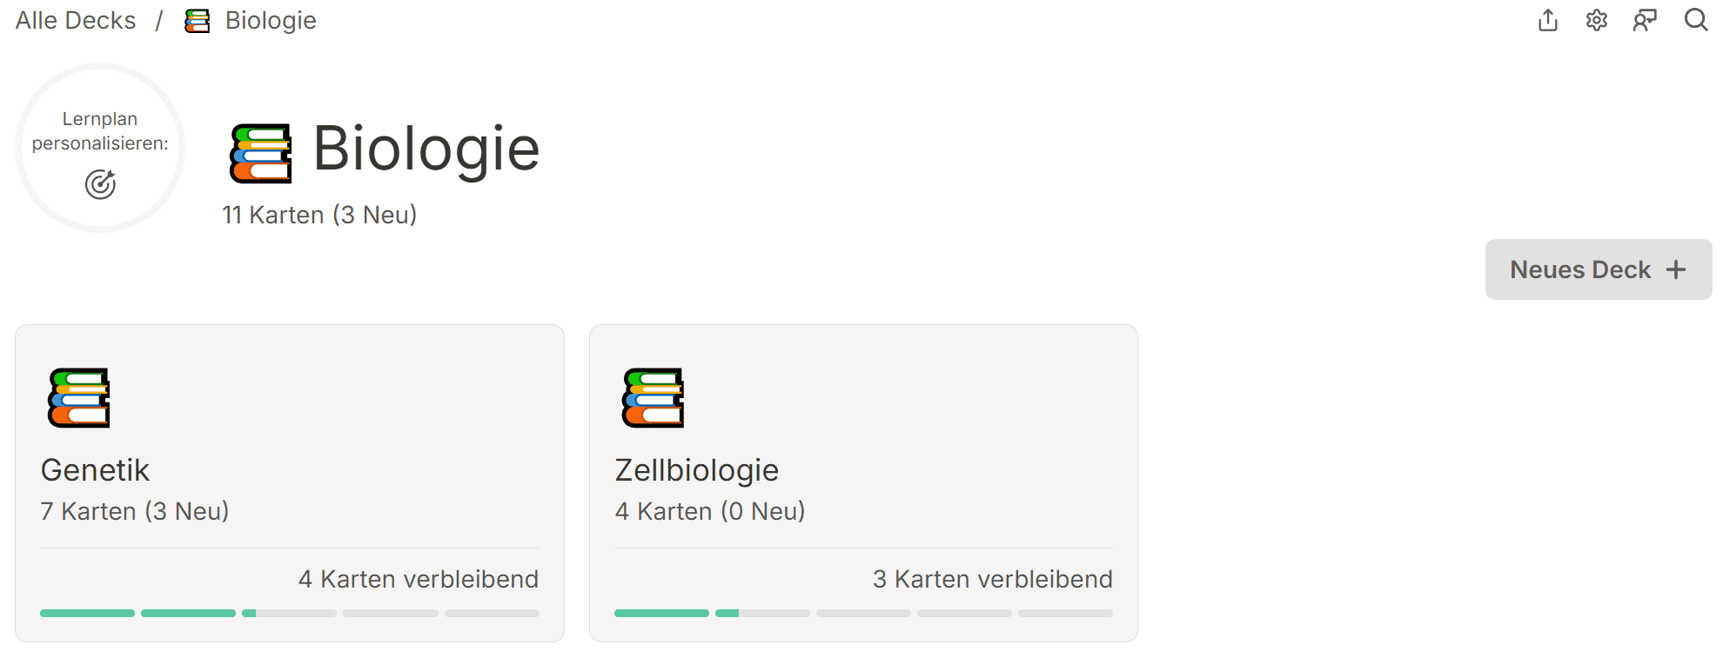Click the Zellbiologie progress bar
The image size is (1723, 658).
tap(862, 613)
